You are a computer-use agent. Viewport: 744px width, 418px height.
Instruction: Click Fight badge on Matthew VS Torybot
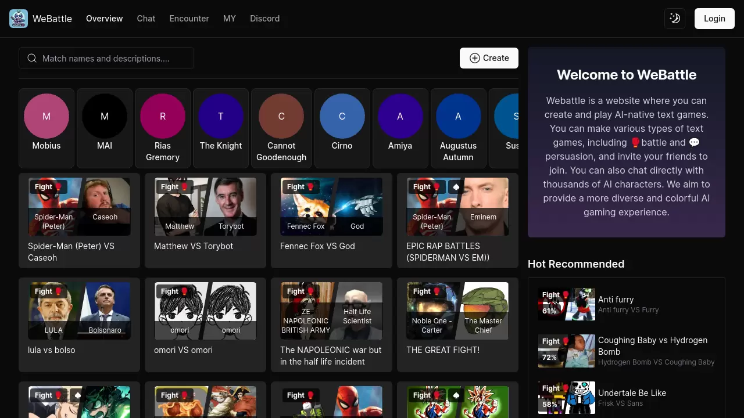[174, 187]
